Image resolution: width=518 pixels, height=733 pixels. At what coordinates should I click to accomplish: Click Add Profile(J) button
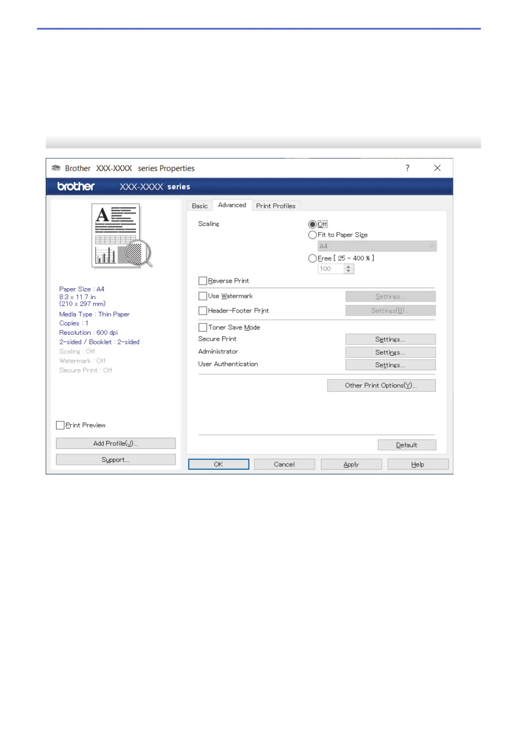click(x=116, y=443)
